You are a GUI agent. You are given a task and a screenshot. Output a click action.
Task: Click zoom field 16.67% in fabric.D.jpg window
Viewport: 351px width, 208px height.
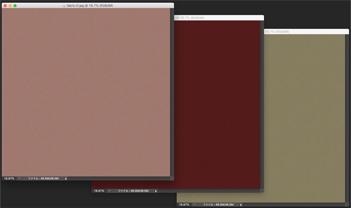click(9, 179)
